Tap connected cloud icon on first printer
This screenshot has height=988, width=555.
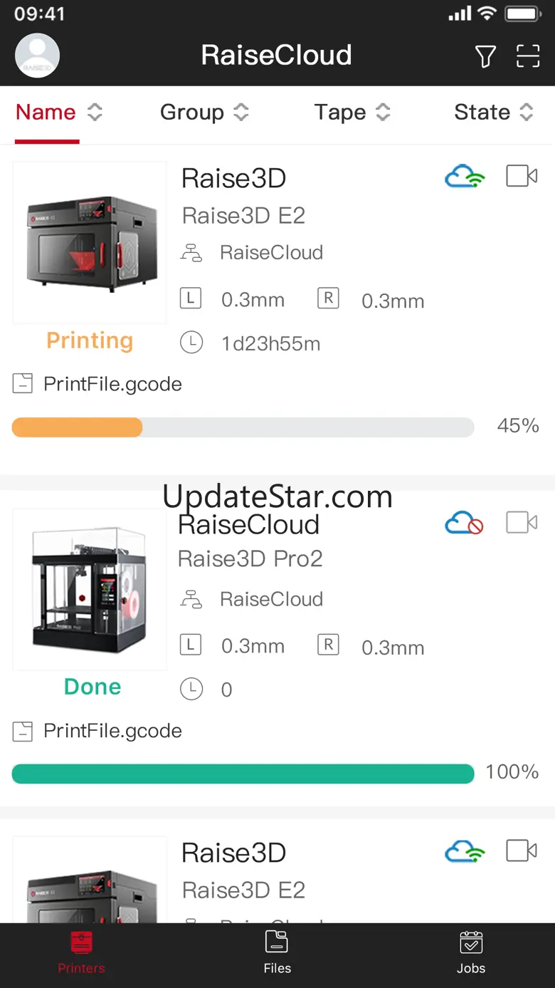coord(464,177)
